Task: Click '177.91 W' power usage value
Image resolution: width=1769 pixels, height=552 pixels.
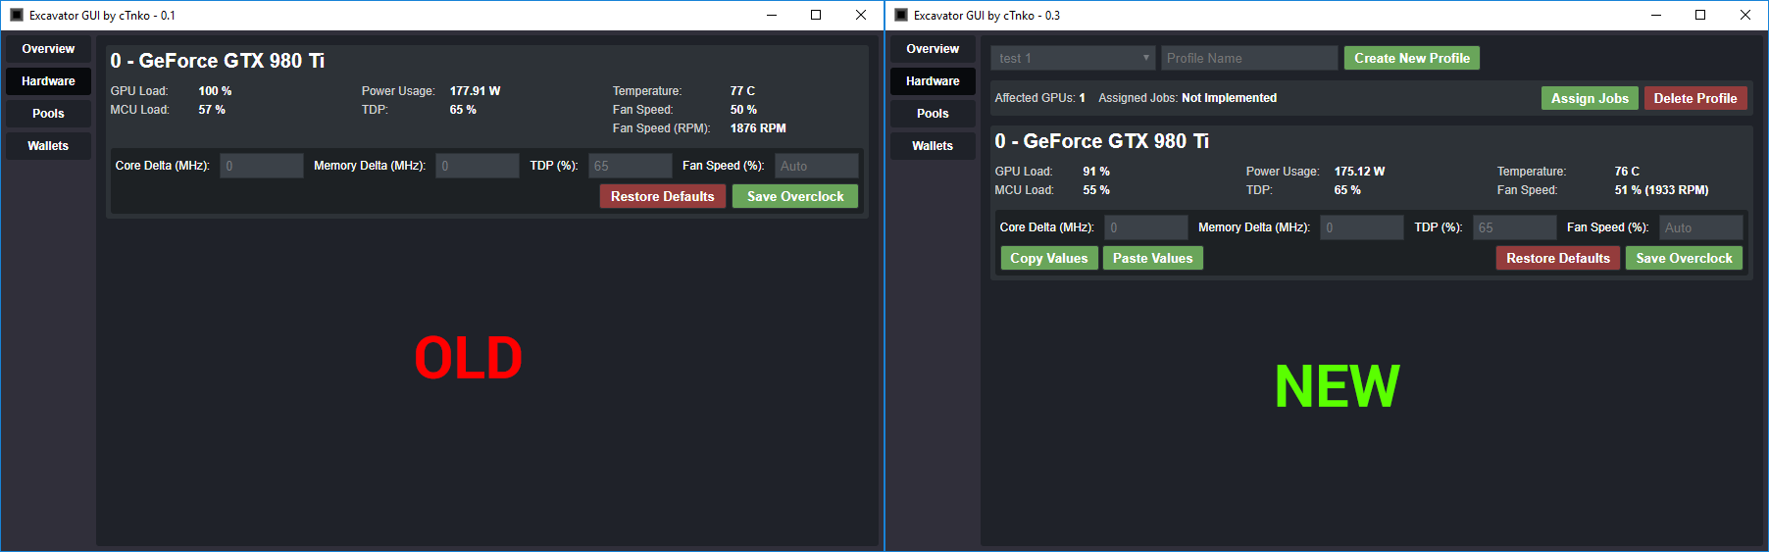Action: [475, 91]
